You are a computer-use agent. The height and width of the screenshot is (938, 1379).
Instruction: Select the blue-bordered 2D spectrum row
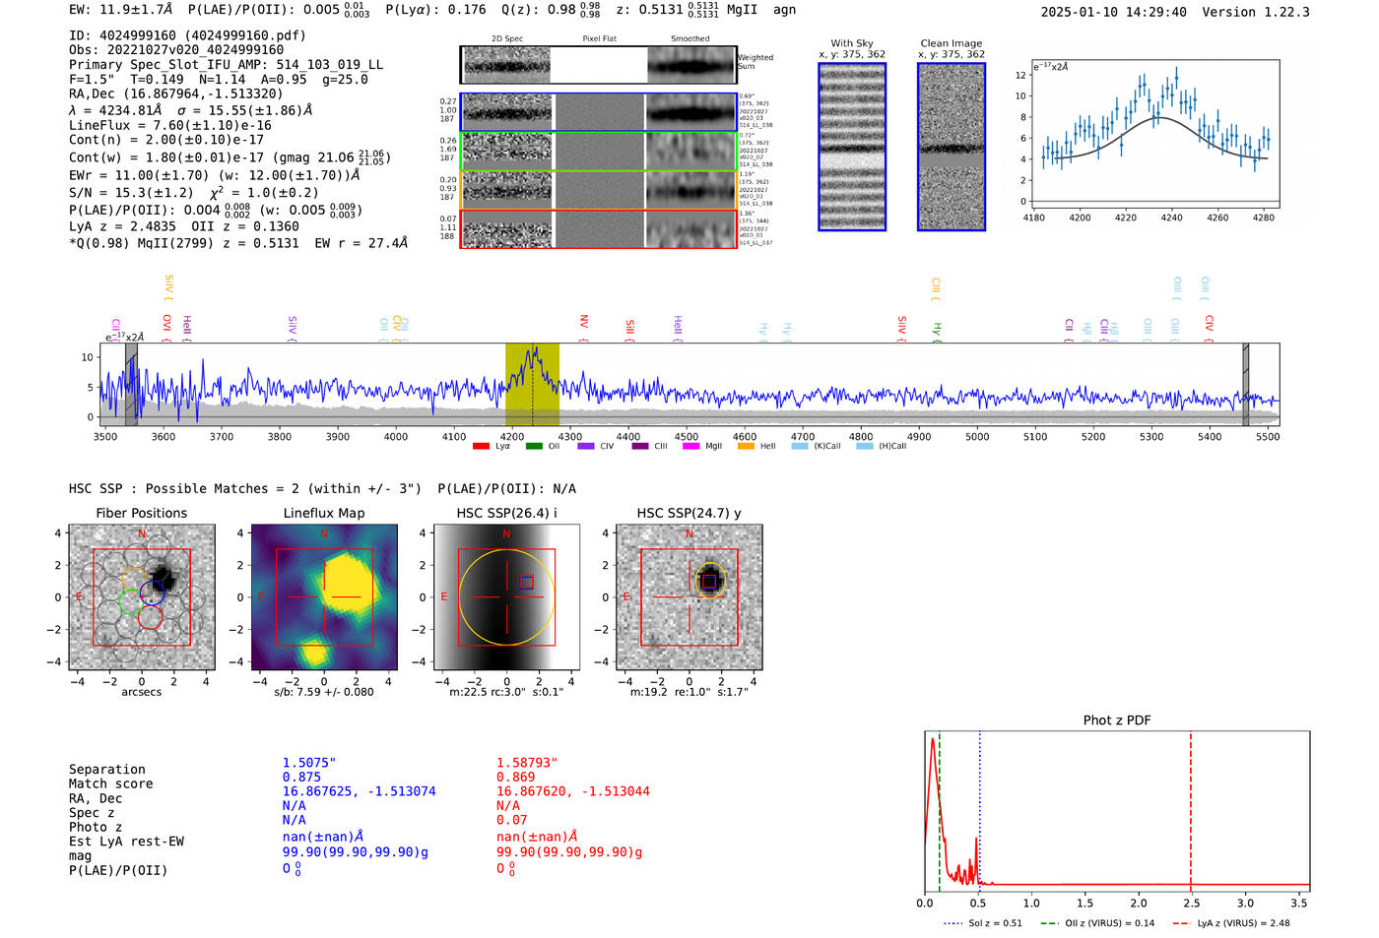point(598,112)
